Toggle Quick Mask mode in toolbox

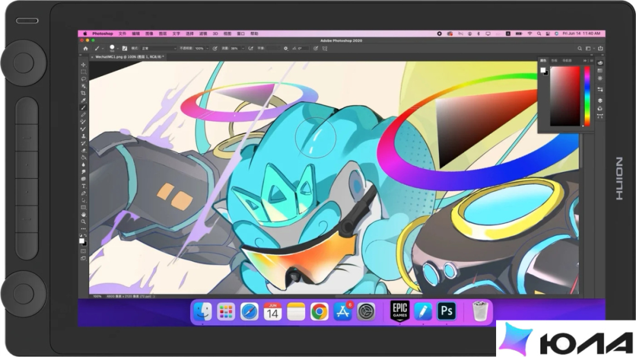pos(84,251)
